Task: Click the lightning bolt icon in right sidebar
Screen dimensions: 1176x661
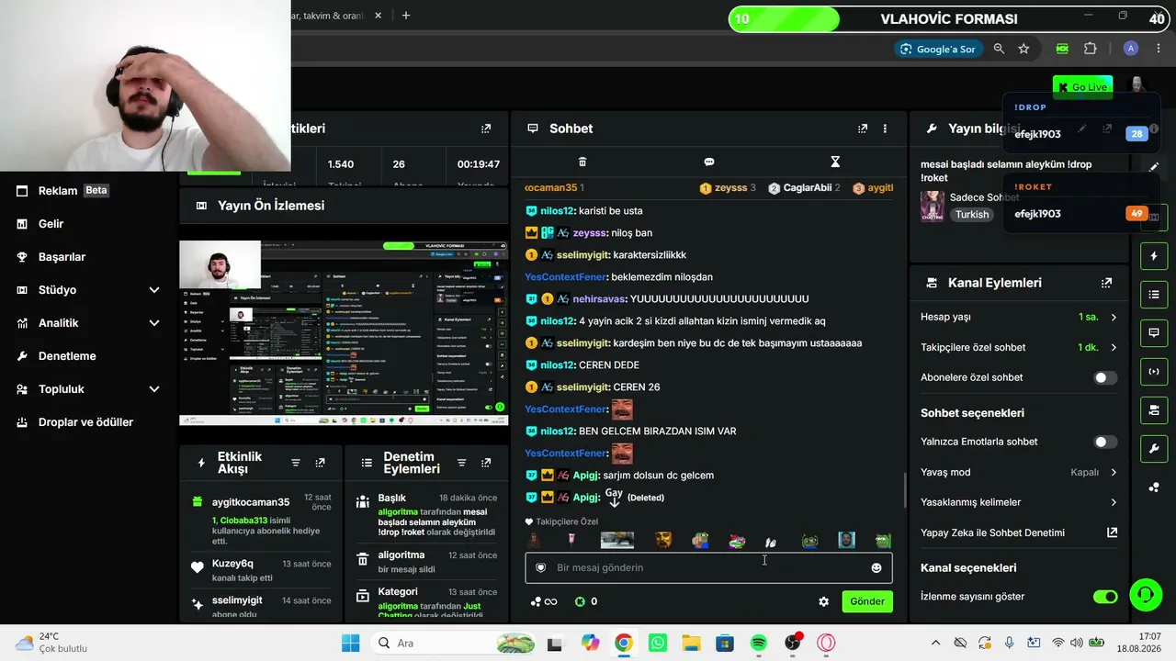Action: tap(1154, 256)
